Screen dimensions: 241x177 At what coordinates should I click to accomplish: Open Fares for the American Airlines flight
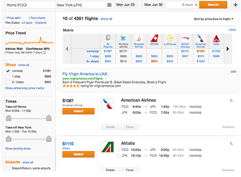[x=130, y=127]
